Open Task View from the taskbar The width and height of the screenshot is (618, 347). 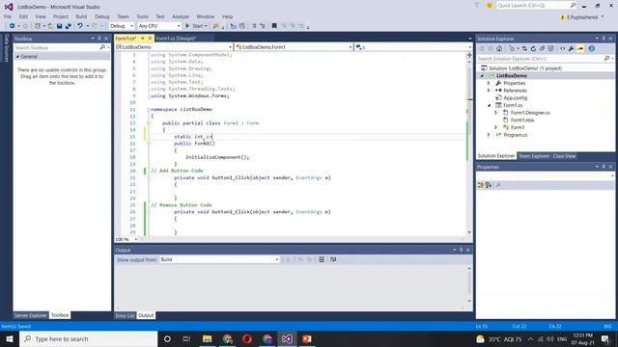click(186, 338)
